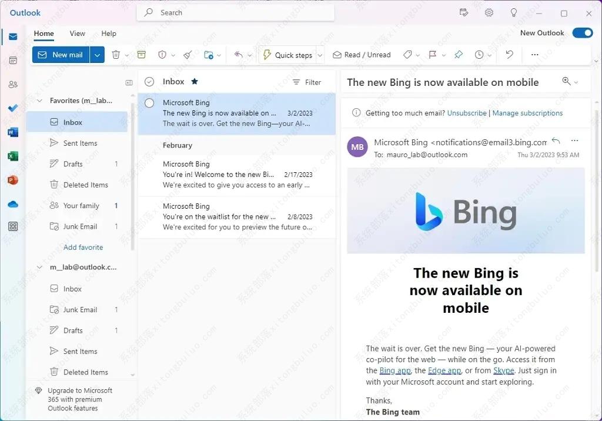Open the Zoom dropdown arrow in reading pane
Screen dimensions: 602x421
(576, 82)
